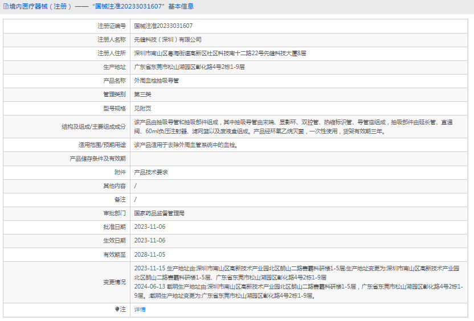Click the 产品储存条件及有效期 label

coord(97,159)
